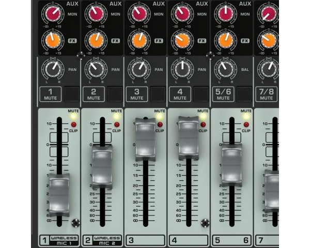This screenshot has width=310, height=248.
Task: Click the dark square button beside 5/6 MUTE
Action: tap(244, 94)
